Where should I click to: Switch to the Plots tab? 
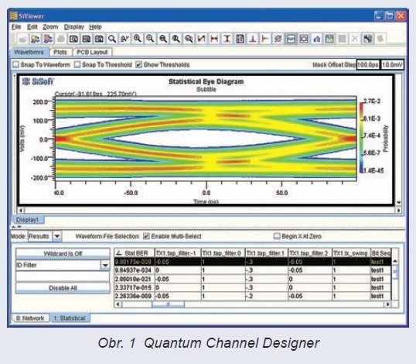tap(60, 52)
